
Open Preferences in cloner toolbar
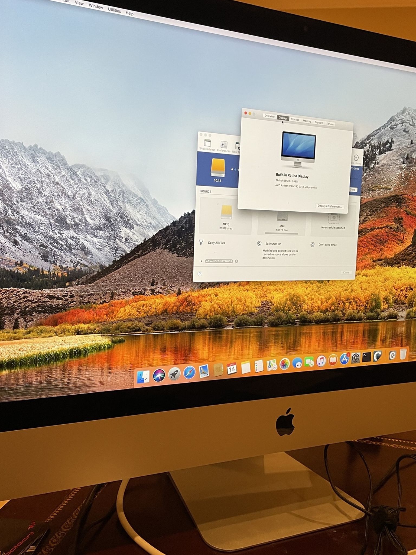pos(224,147)
